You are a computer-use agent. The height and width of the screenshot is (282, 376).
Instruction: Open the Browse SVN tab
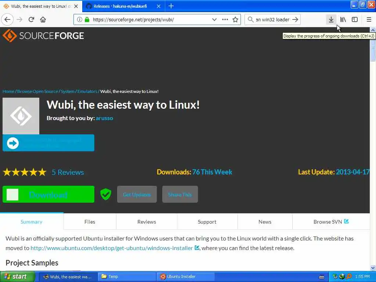[331, 222]
